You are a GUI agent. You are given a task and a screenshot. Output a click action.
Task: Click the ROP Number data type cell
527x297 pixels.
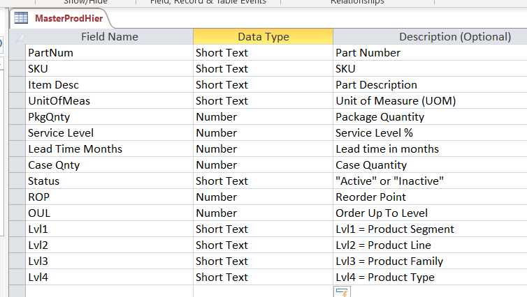[263, 197]
